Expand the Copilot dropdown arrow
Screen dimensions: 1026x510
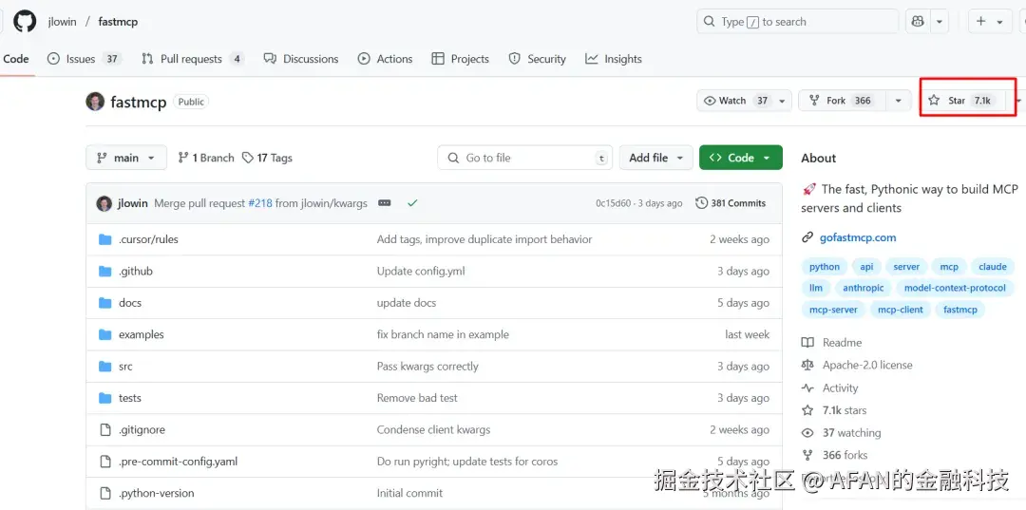(940, 22)
